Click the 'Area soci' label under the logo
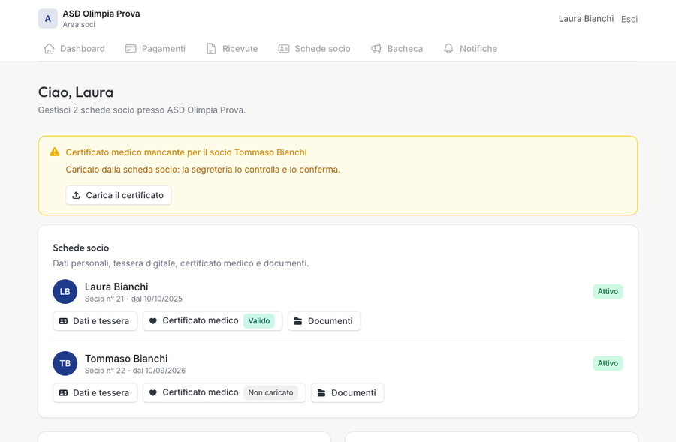The width and height of the screenshot is (676, 442). click(x=79, y=25)
